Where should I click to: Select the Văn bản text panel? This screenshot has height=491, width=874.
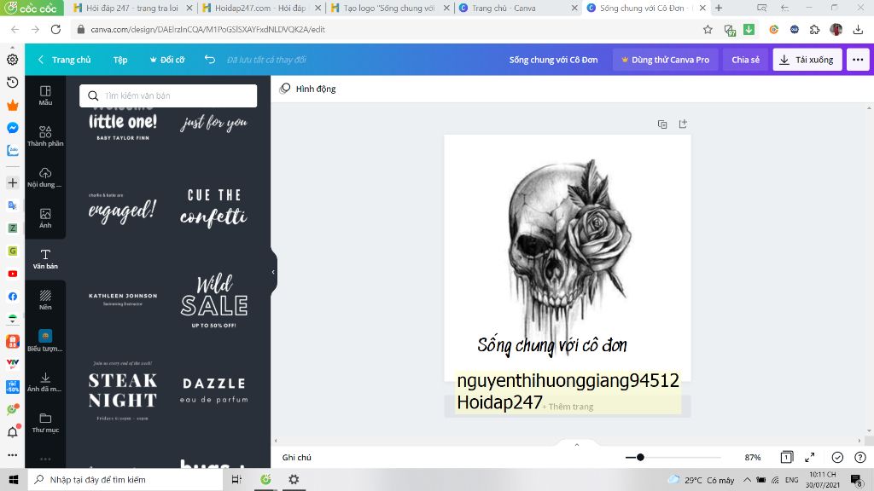[x=45, y=259]
